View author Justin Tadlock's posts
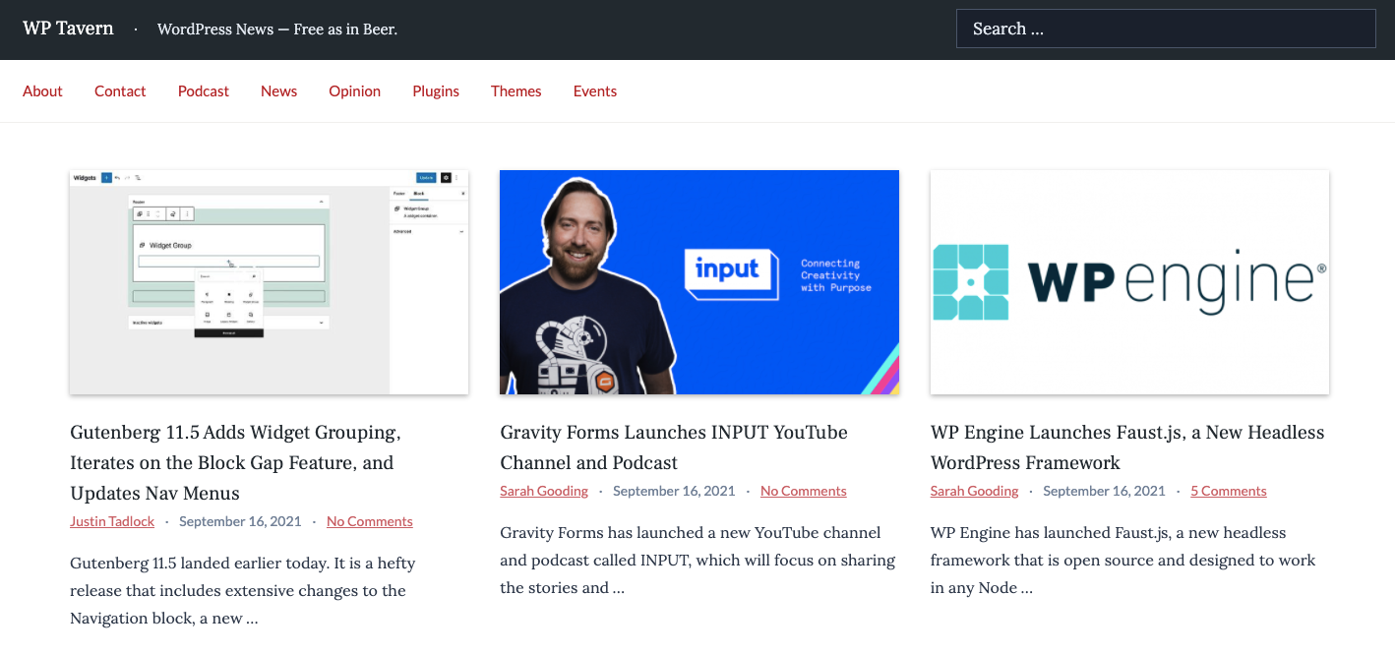Image resolution: width=1395 pixels, height=654 pixels. coord(112,521)
